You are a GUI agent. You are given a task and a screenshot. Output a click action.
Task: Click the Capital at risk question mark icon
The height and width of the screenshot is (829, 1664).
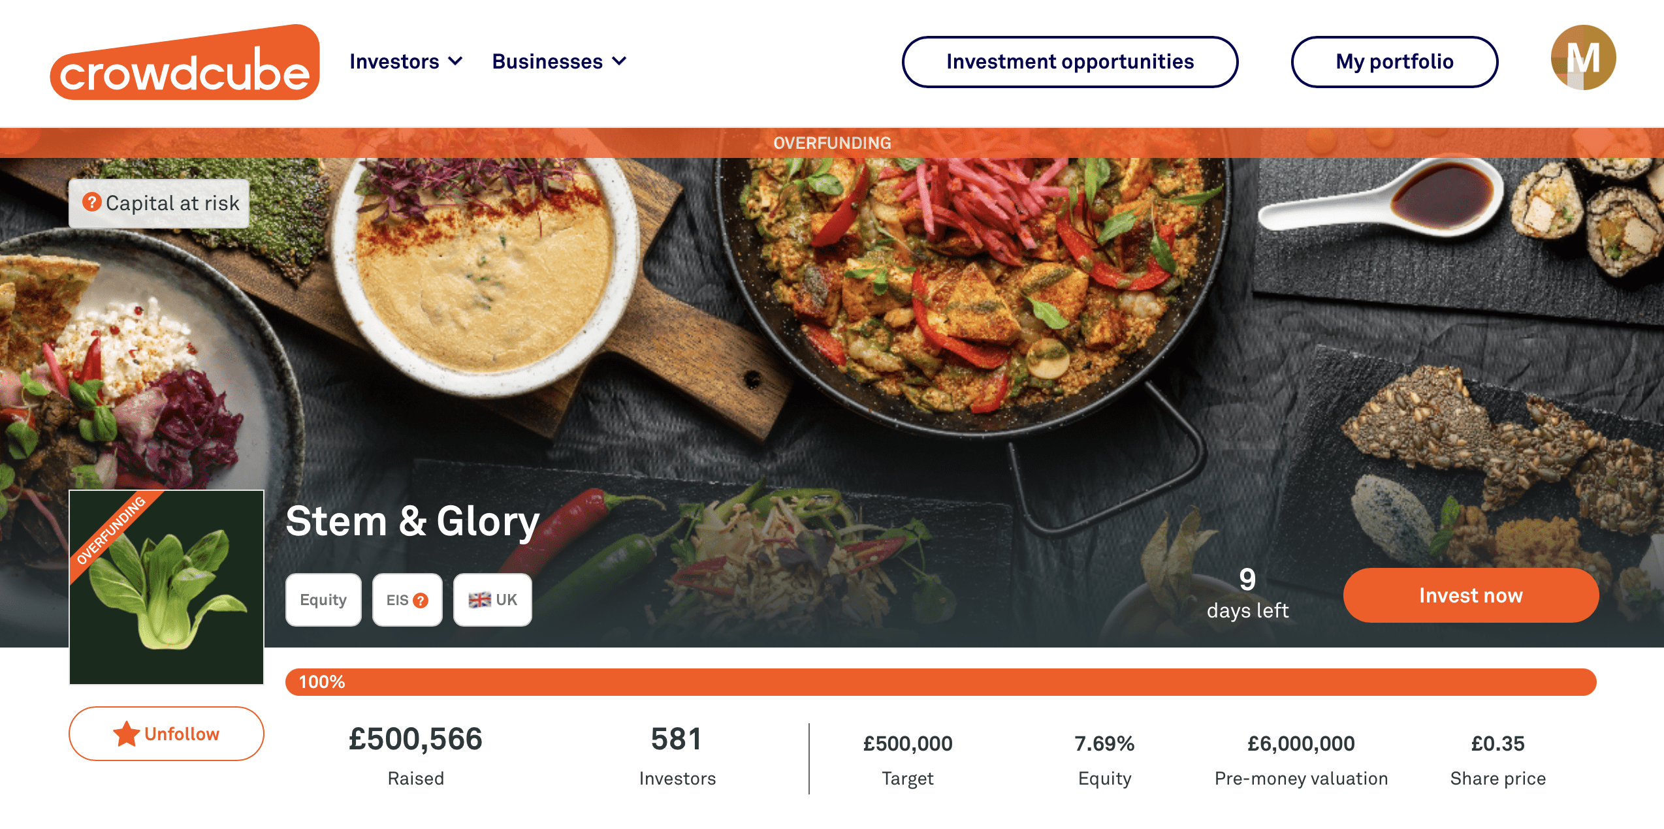tap(91, 202)
